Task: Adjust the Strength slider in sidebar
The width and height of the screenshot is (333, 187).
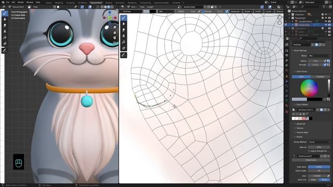Action: pos(316,65)
